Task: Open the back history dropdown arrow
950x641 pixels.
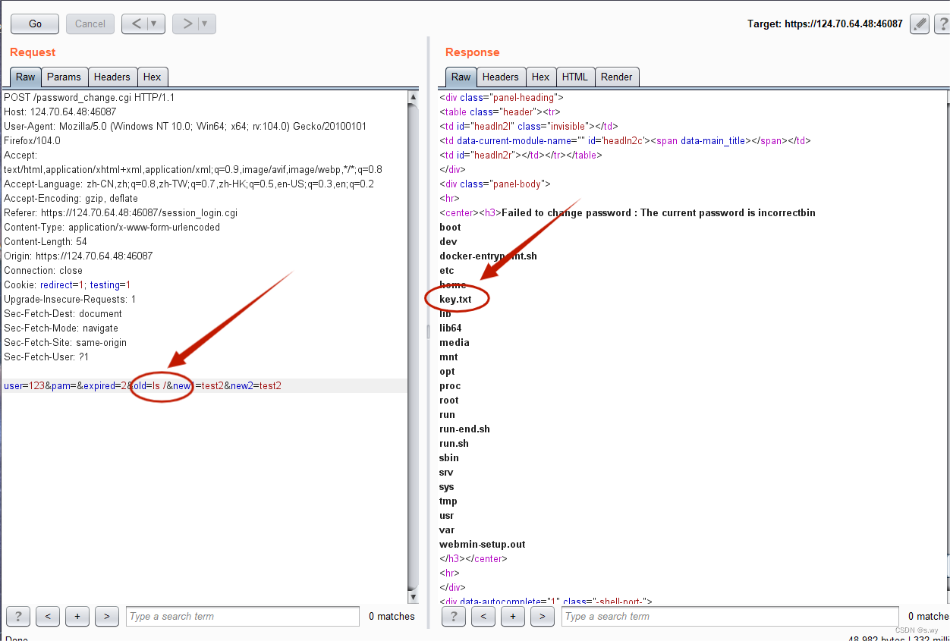Action: 156,24
